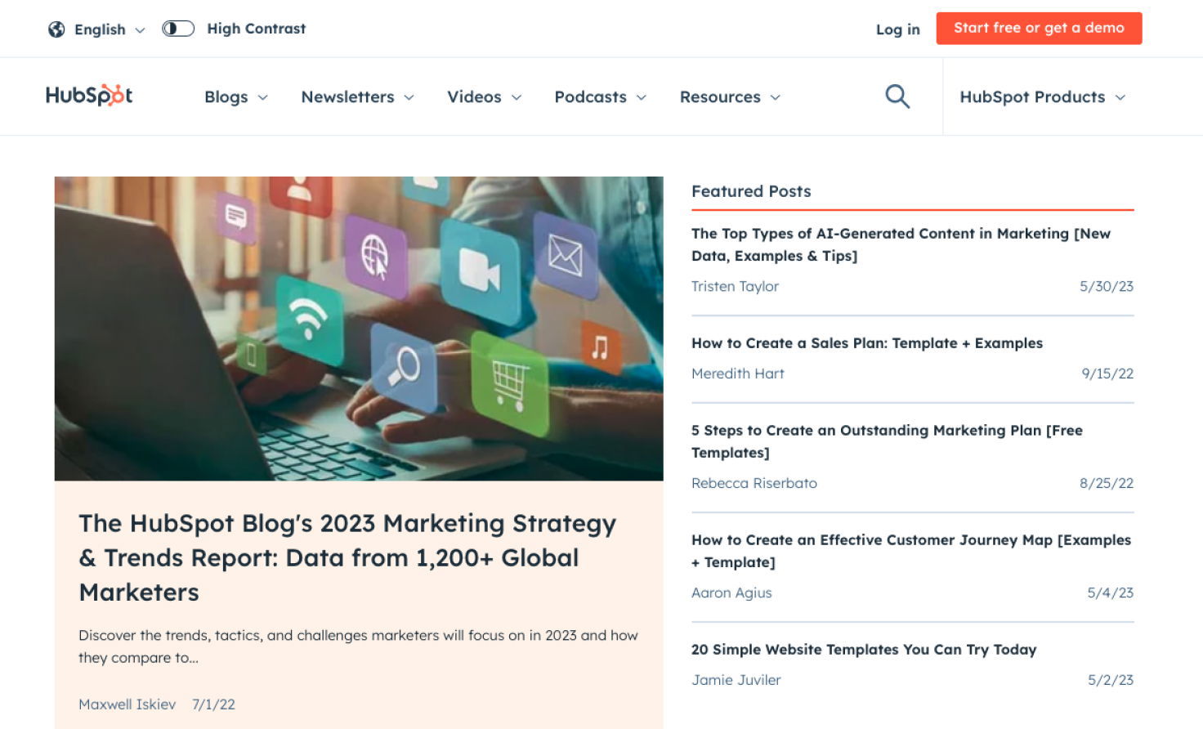This screenshot has width=1203, height=729.
Task: Expand the Resources dropdown
Action: click(x=730, y=96)
